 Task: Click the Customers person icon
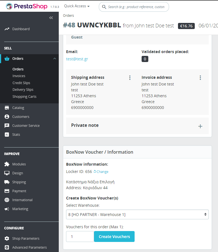(x=7, y=117)
